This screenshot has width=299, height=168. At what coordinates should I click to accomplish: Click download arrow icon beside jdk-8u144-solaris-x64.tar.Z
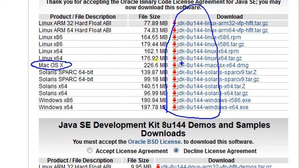click(174, 86)
